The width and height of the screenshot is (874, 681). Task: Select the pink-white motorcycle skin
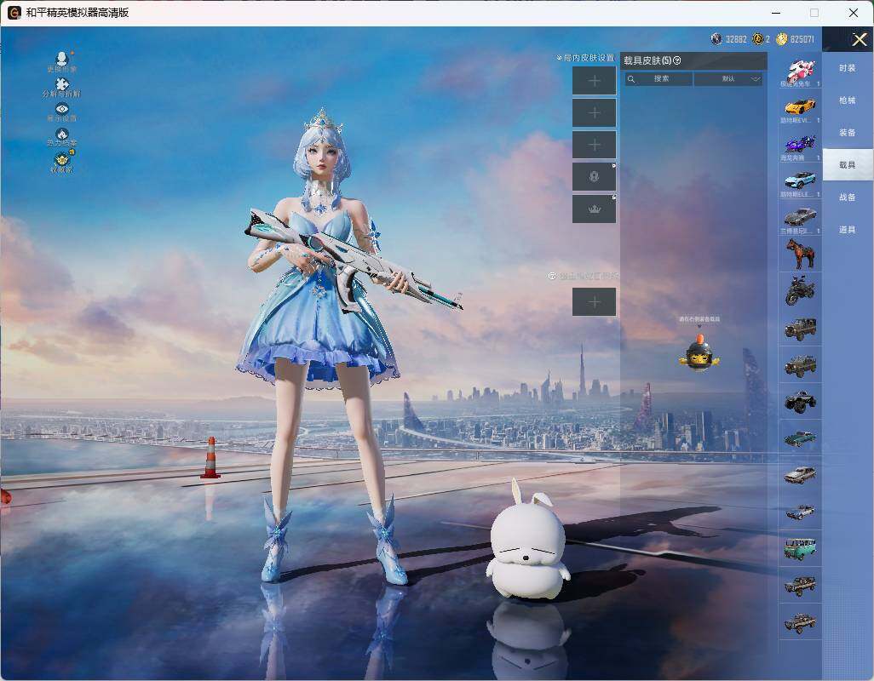pyautogui.click(x=801, y=72)
